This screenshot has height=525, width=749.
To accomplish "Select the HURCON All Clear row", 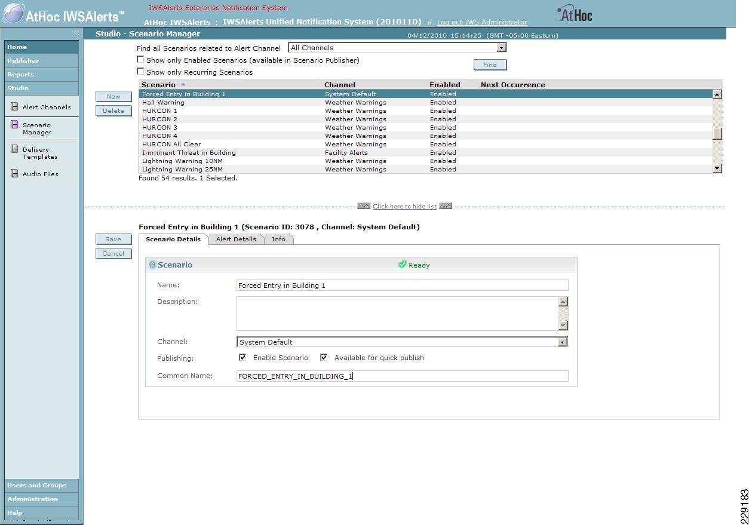I will click(426, 144).
